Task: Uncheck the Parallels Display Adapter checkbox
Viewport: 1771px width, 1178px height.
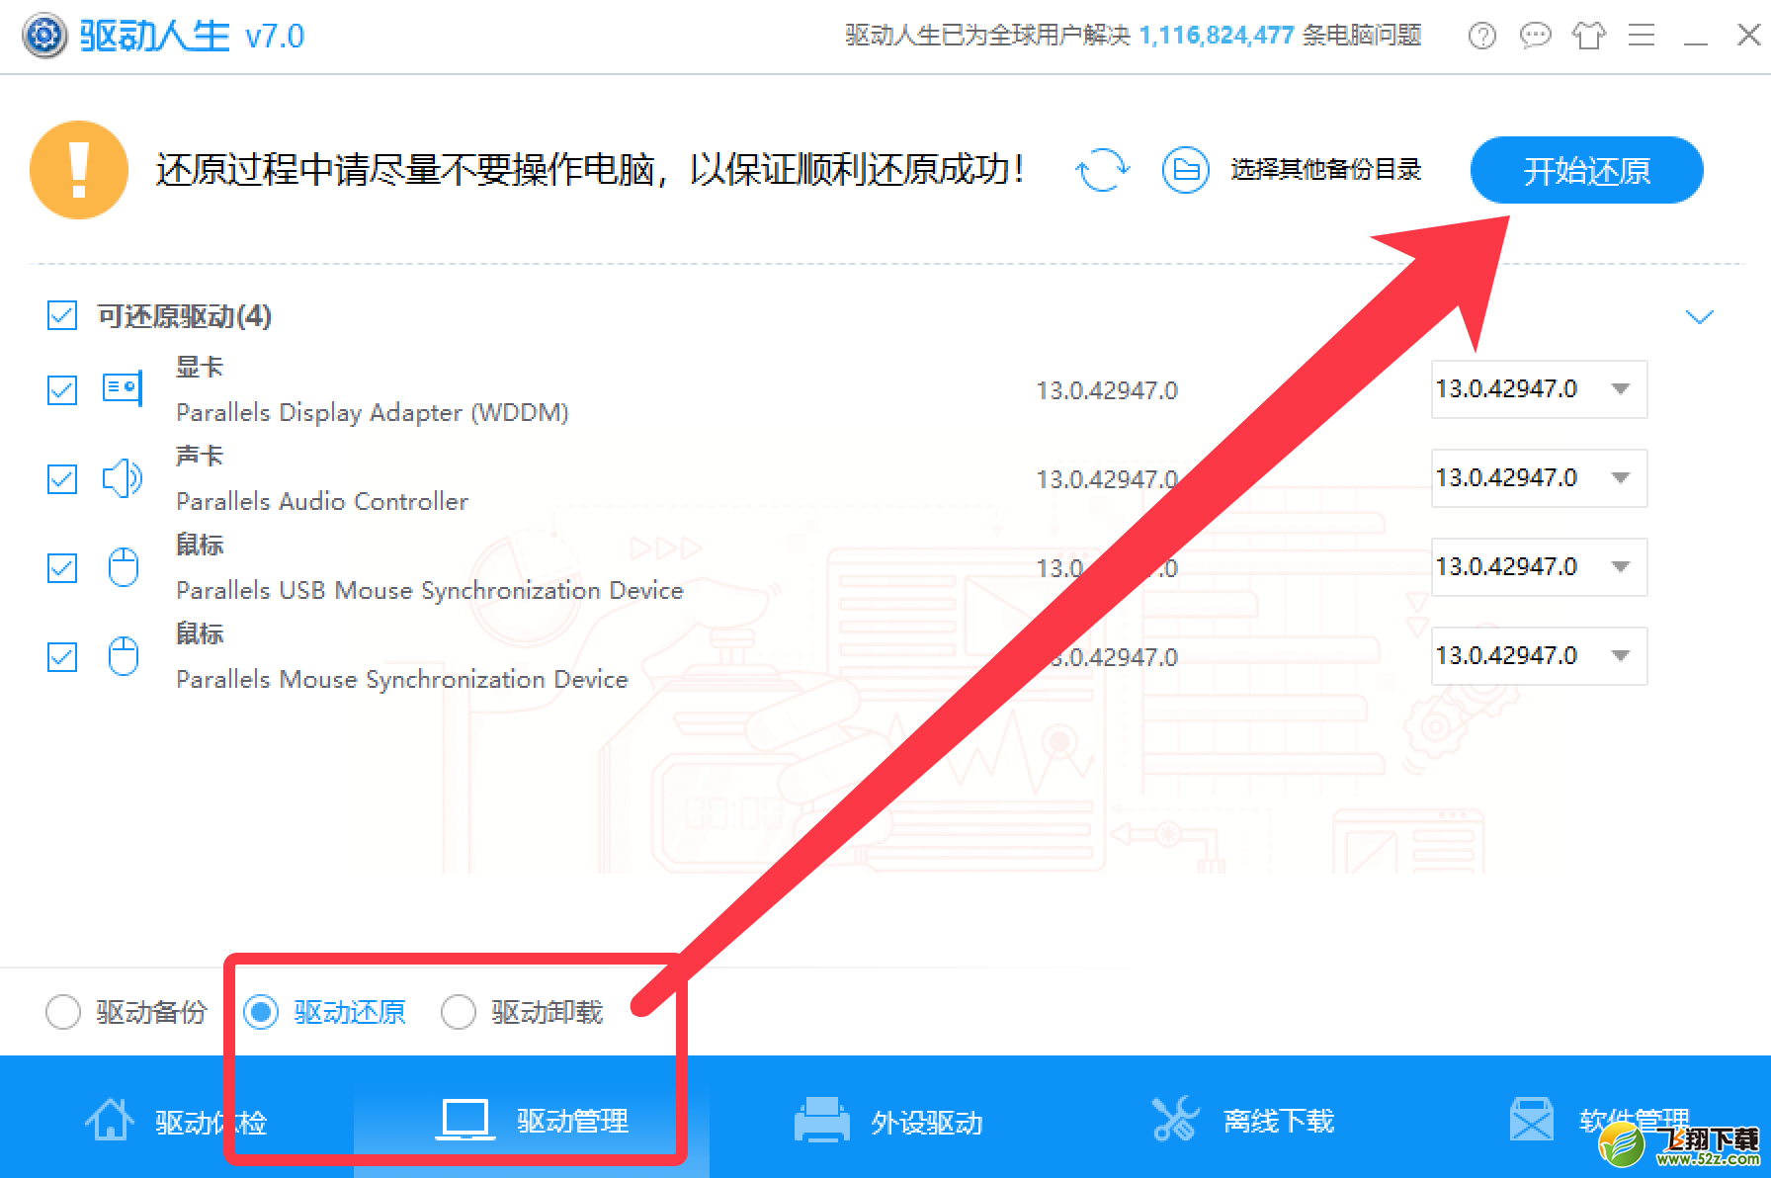Action: tap(61, 390)
